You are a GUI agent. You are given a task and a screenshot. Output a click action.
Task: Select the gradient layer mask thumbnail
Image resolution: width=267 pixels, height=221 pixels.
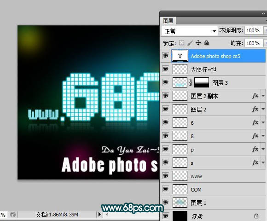click(202, 82)
